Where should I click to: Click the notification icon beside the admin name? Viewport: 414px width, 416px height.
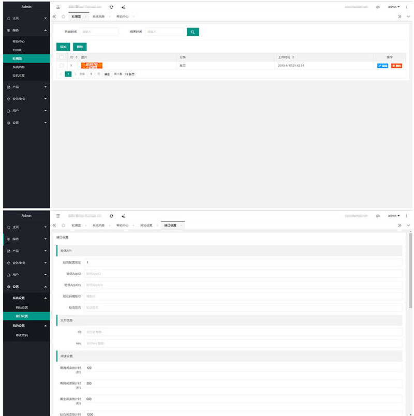click(378, 7)
